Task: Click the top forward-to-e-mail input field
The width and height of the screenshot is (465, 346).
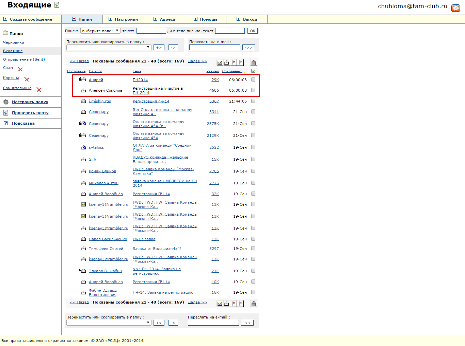Action: pyautogui.click(x=214, y=48)
